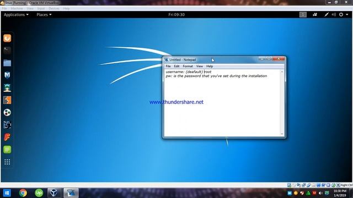This screenshot has width=353, height=198.
Task: Open the three-colored-dots Maltego dock icon
Action: [7, 112]
